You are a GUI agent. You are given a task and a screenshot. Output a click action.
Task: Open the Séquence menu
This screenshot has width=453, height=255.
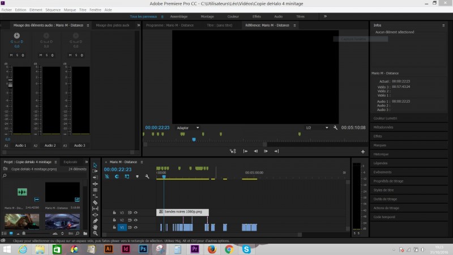[x=53, y=10]
